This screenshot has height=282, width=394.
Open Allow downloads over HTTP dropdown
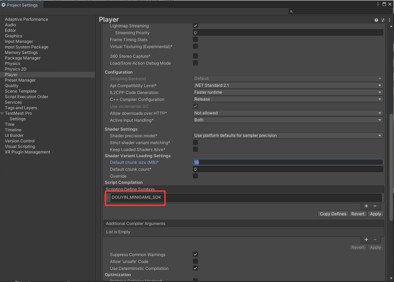click(288, 113)
